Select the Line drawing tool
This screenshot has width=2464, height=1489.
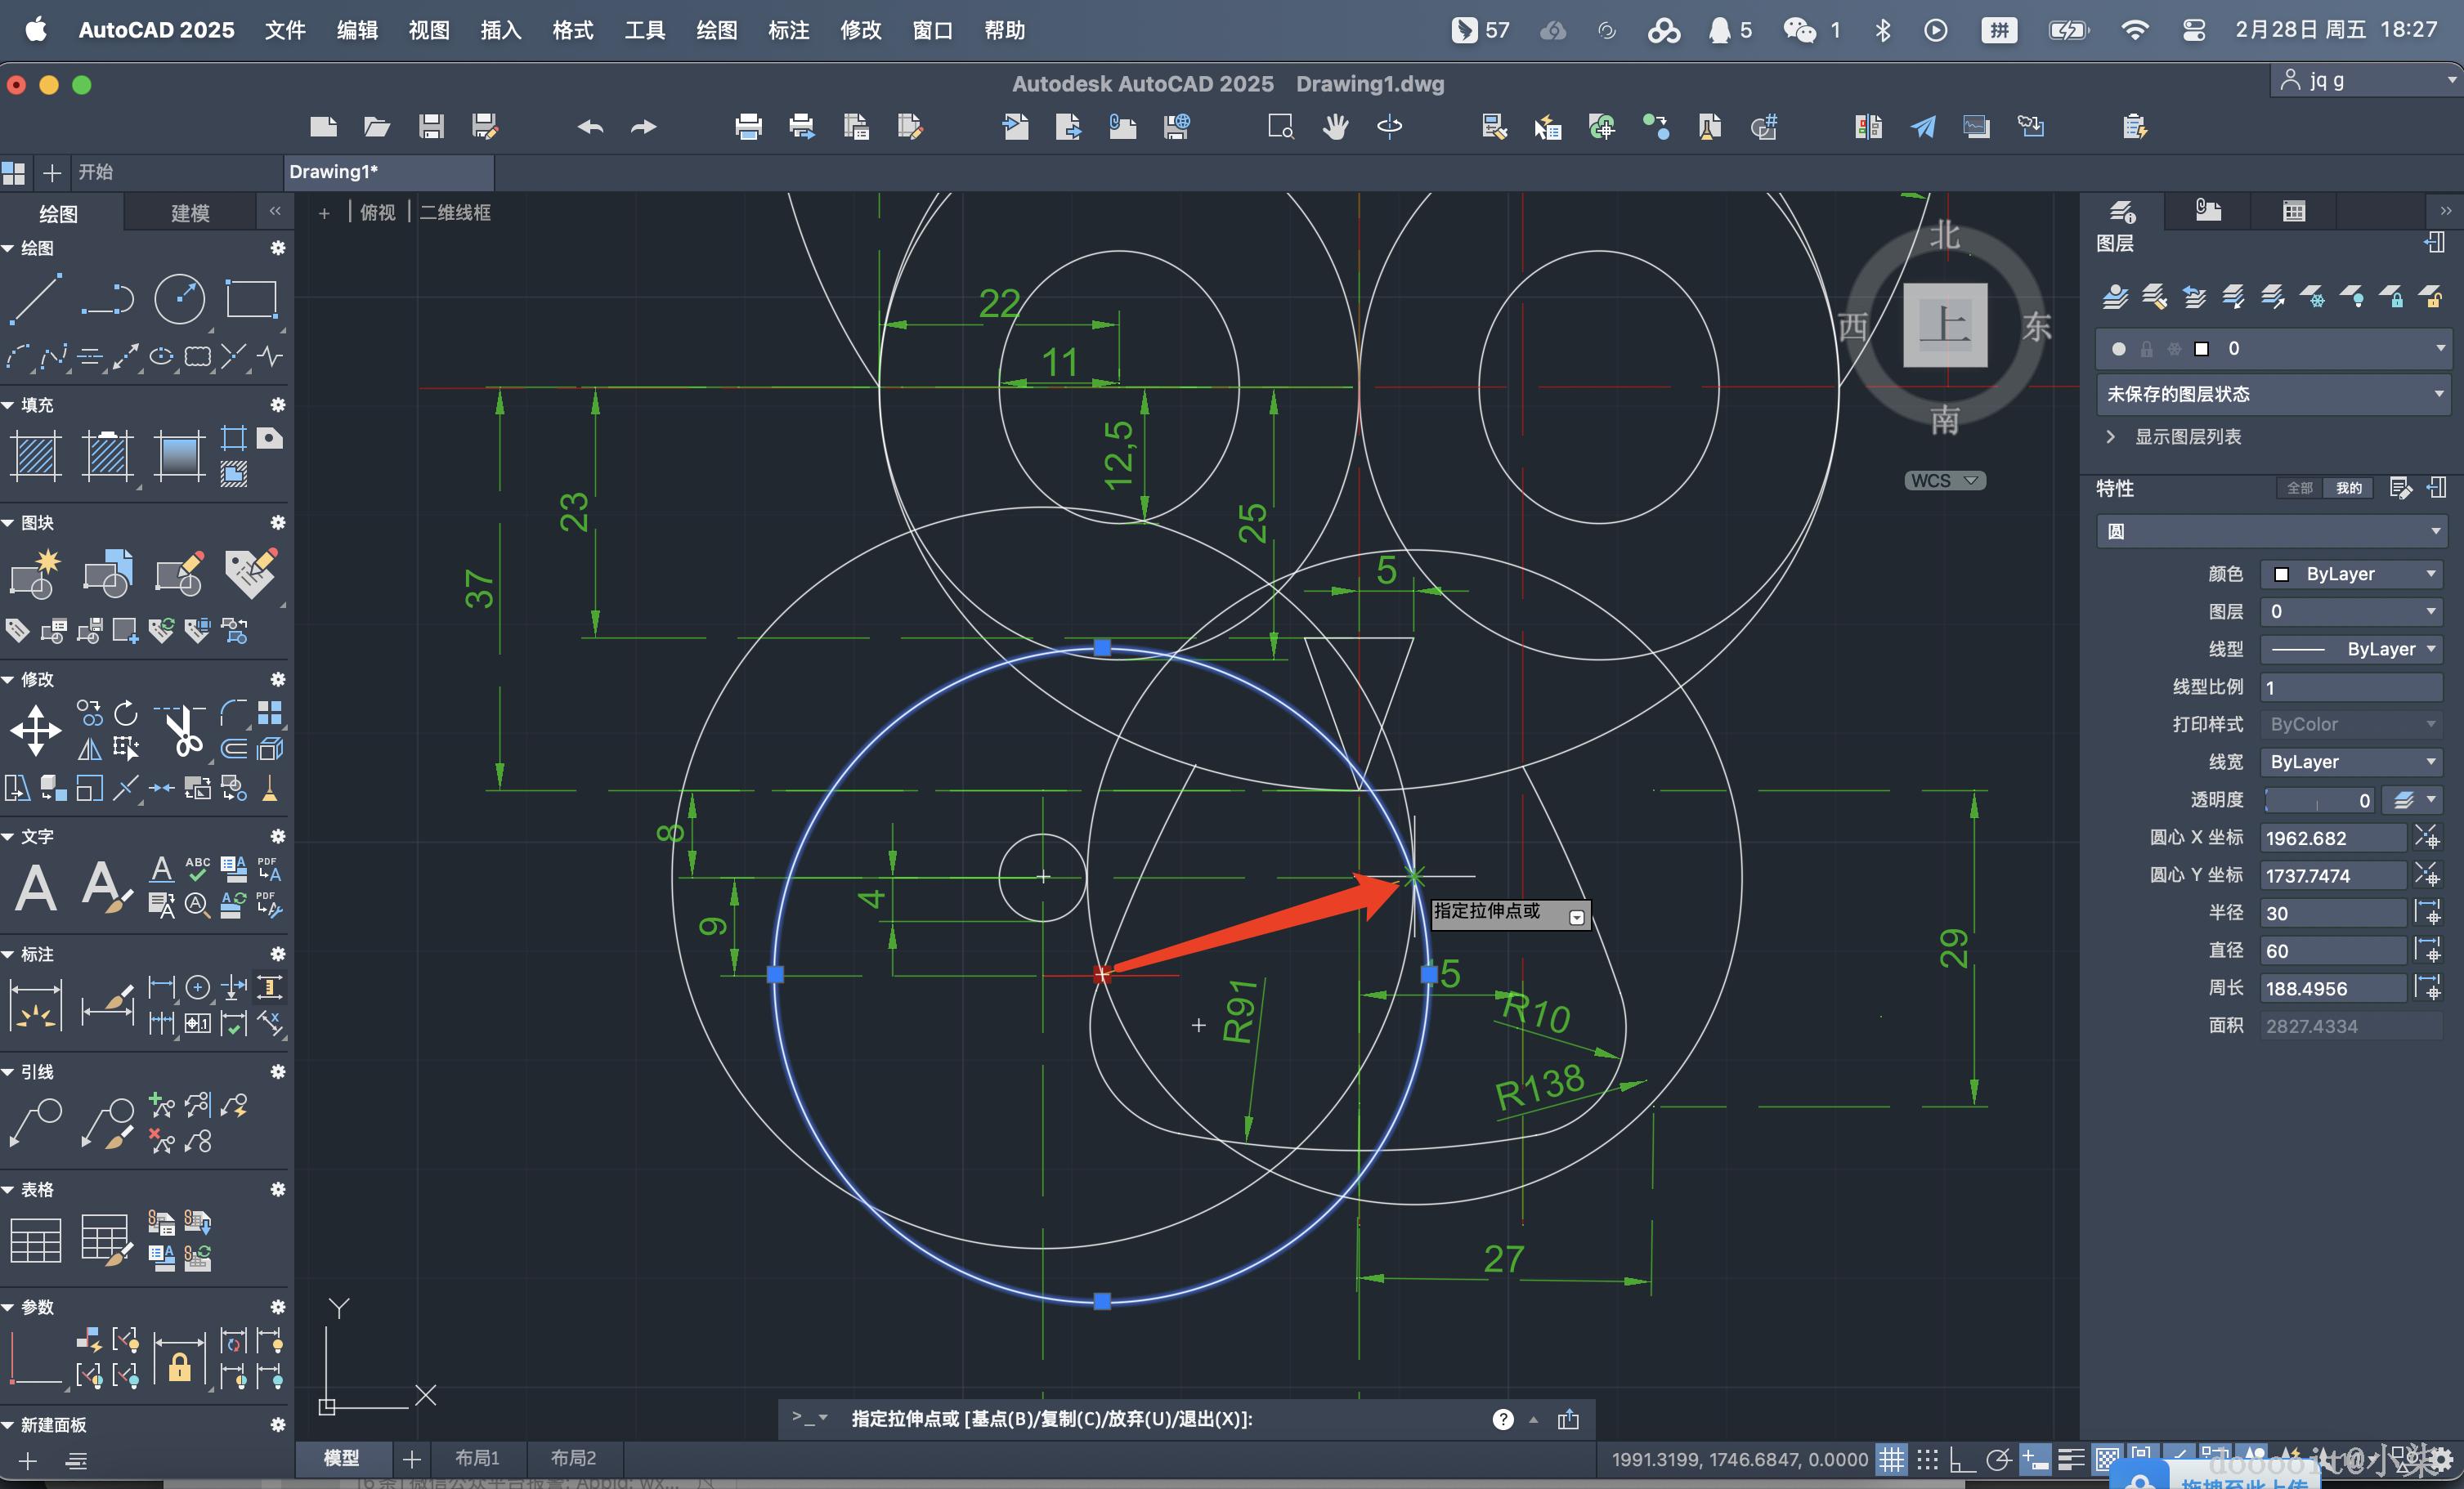pos(36,297)
